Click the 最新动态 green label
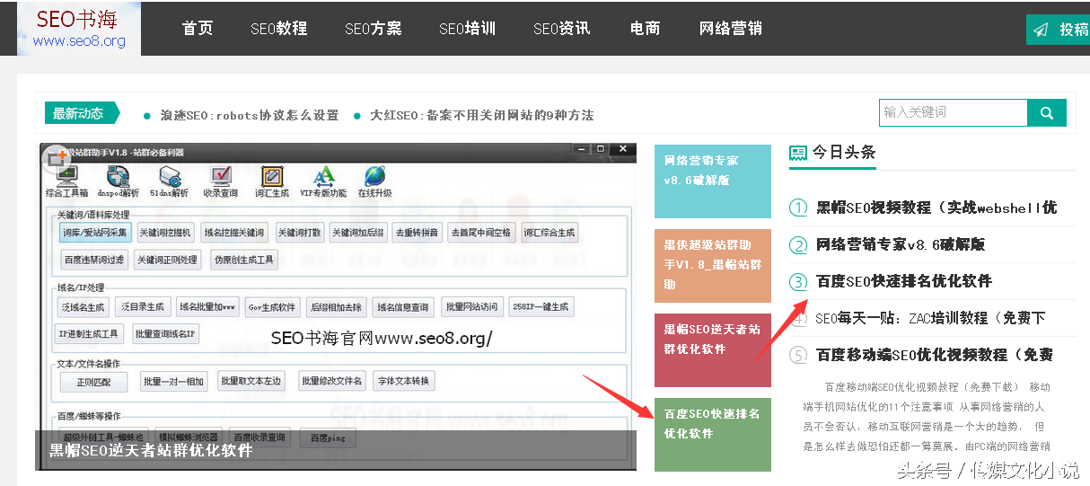 (x=83, y=113)
